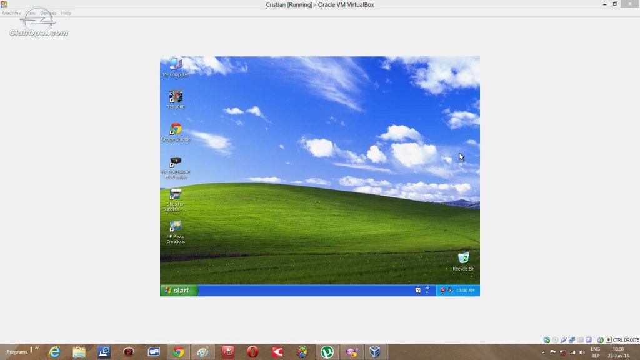640x360 pixels.
Task: Open the Help menu in VirtualBox
Action: (66, 13)
